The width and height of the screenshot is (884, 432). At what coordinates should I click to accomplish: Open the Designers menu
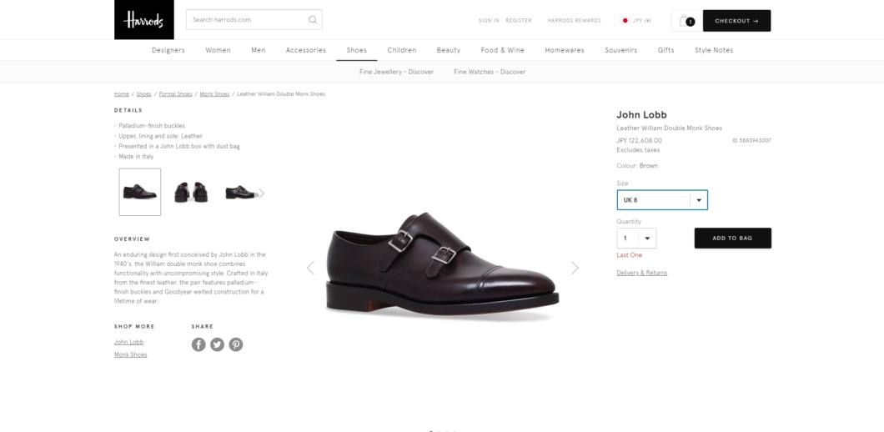[168, 50]
